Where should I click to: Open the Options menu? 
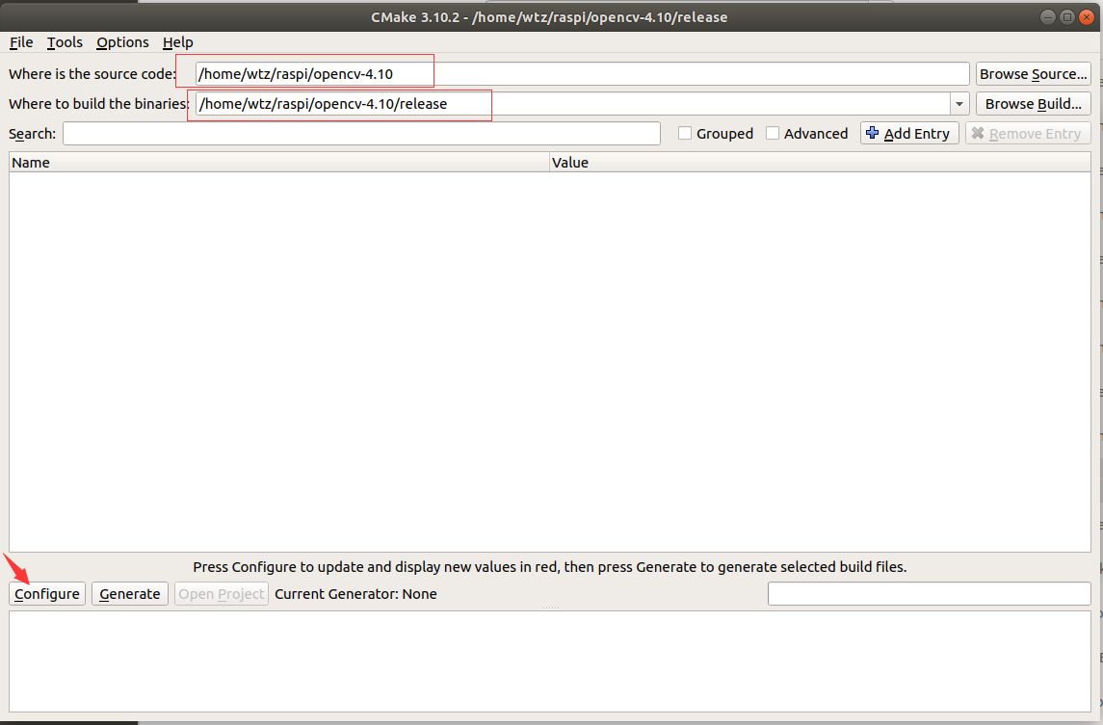[x=122, y=42]
